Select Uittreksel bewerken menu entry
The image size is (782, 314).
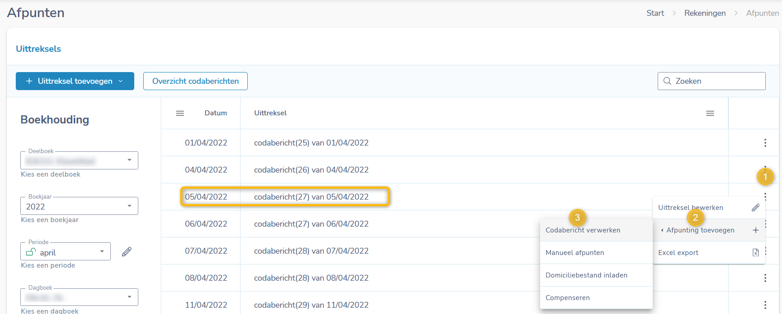(x=709, y=208)
